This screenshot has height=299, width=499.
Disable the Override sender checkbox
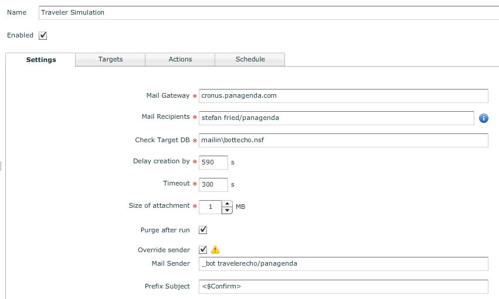203,250
